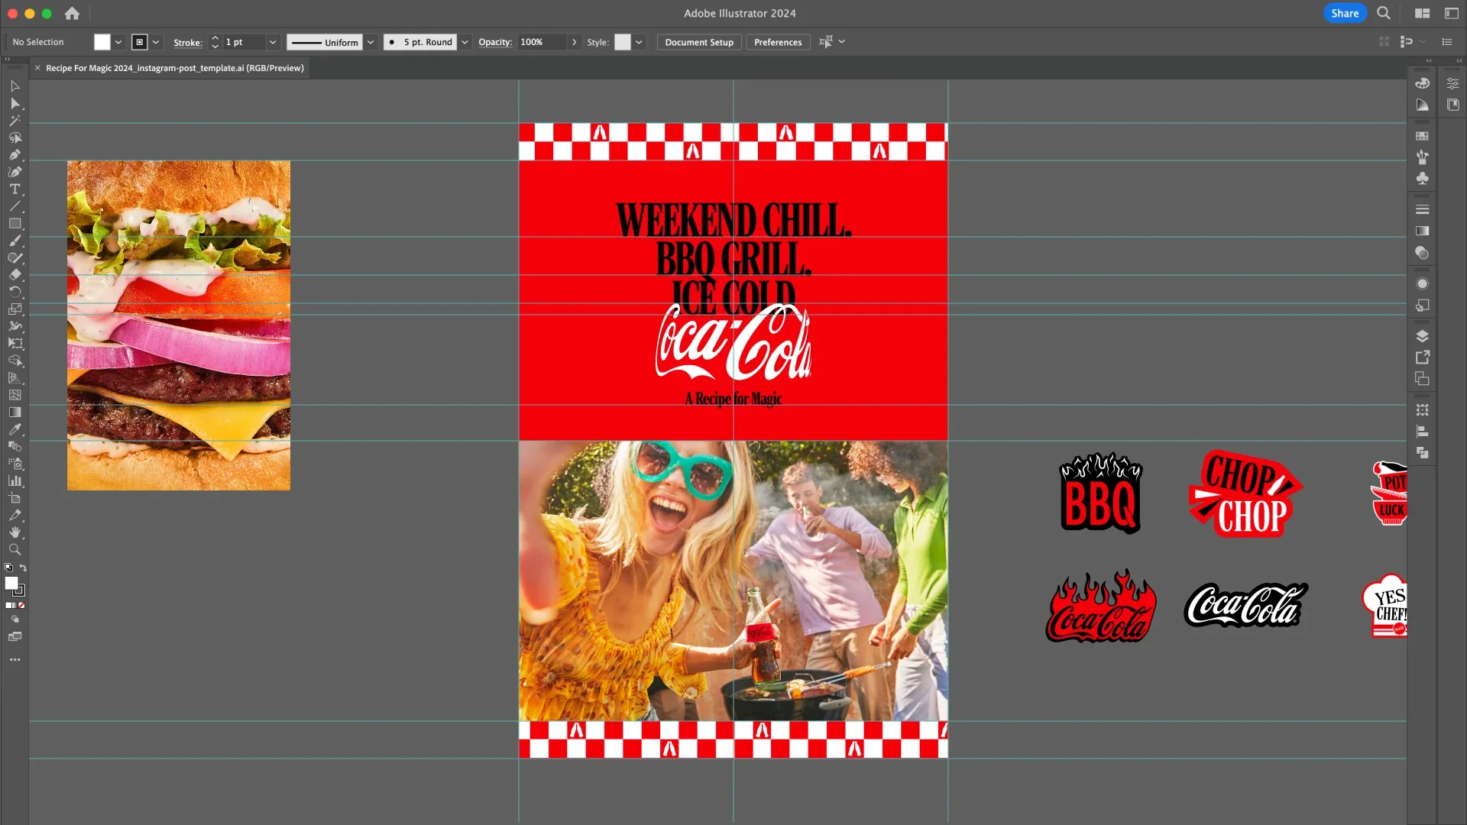Click the Opacity label link

coord(495,42)
